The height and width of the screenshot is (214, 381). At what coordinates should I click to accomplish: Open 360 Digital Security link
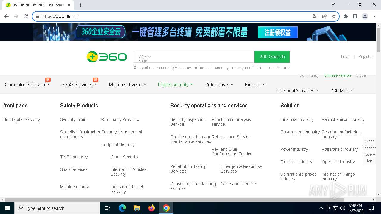[x=22, y=119]
